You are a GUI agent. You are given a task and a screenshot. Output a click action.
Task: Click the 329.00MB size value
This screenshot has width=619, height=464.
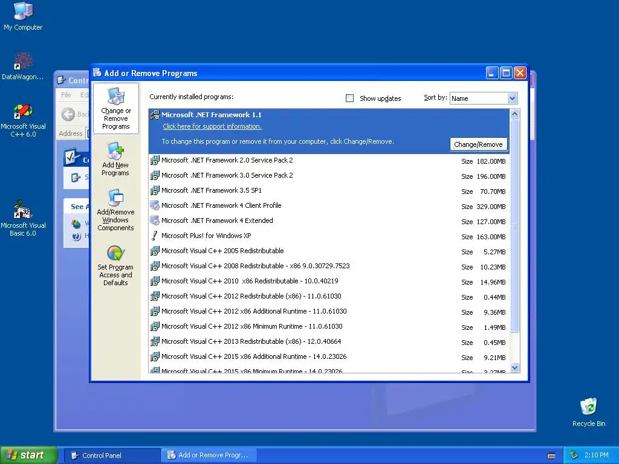(x=491, y=207)
